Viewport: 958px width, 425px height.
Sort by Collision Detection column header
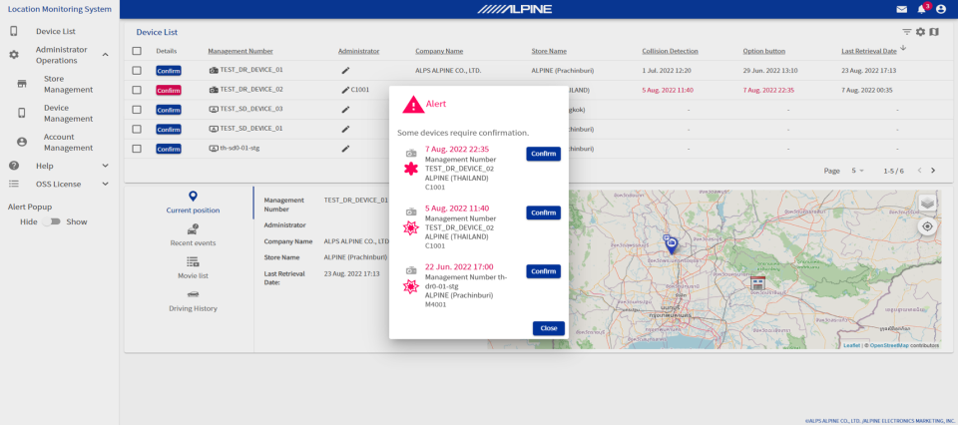[670, 51]
